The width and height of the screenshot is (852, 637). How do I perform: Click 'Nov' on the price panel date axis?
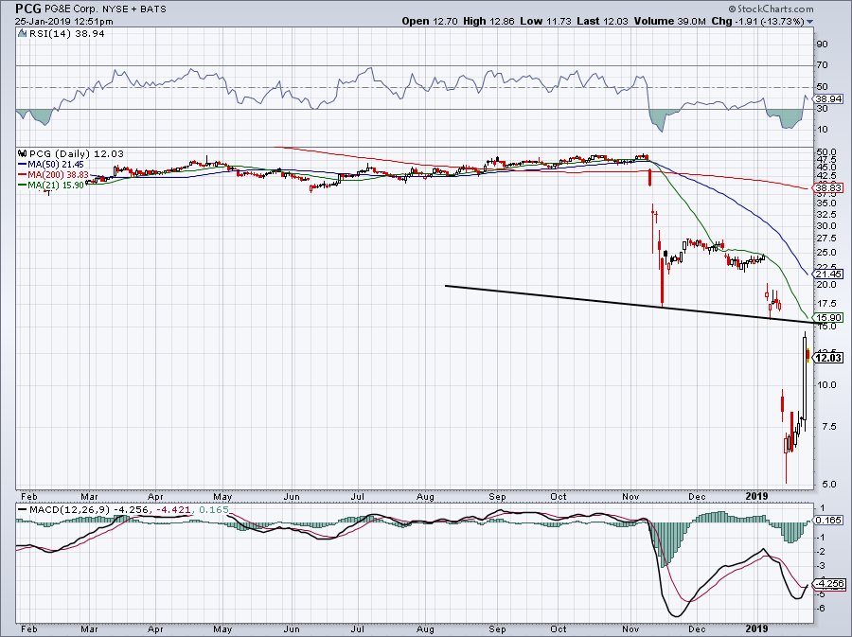pos(630,496)
